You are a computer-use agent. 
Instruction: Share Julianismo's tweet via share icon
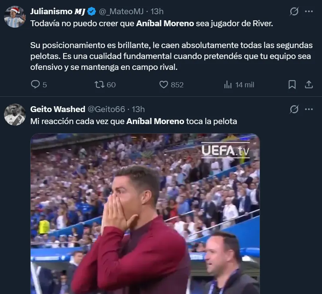pos(309,85)
